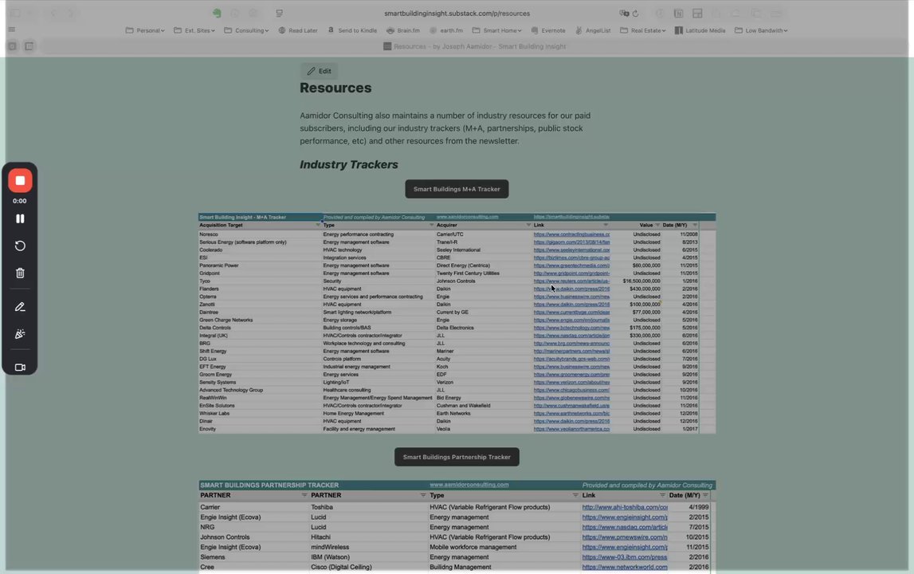Expand the Consulting bookmarks folder

pos(246,30)
